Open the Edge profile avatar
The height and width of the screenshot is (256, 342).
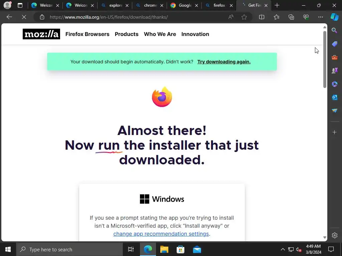coord(7,5)
